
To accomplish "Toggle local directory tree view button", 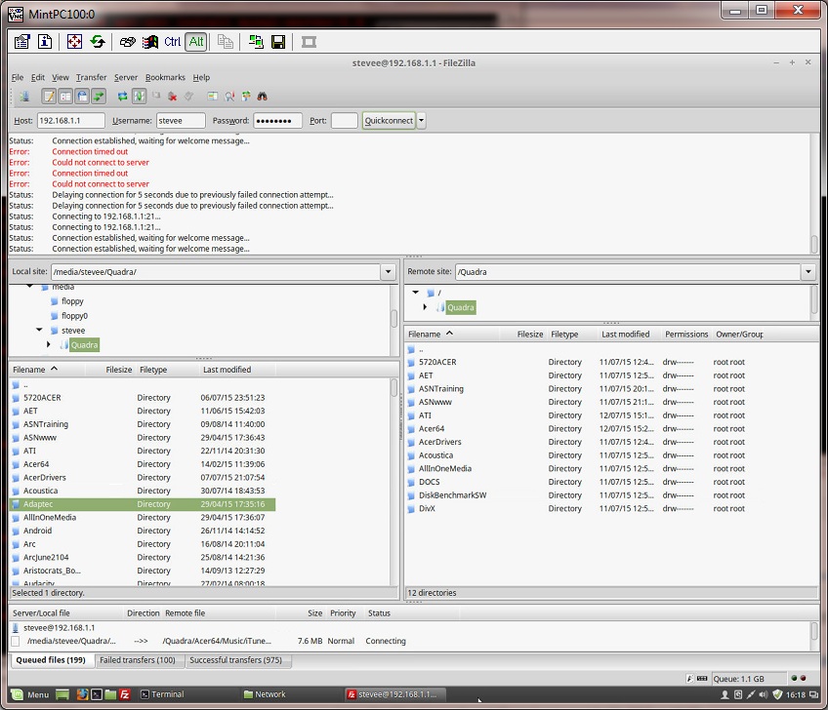I will [65, 97].
